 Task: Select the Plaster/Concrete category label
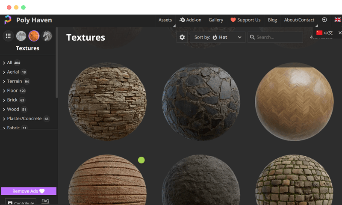tap(24, 119)
